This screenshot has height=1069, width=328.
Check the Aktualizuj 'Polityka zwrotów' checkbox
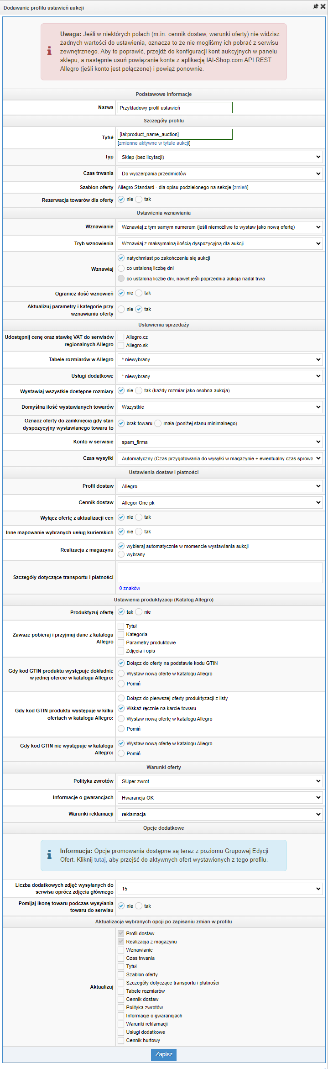[x=121, y=1007]
